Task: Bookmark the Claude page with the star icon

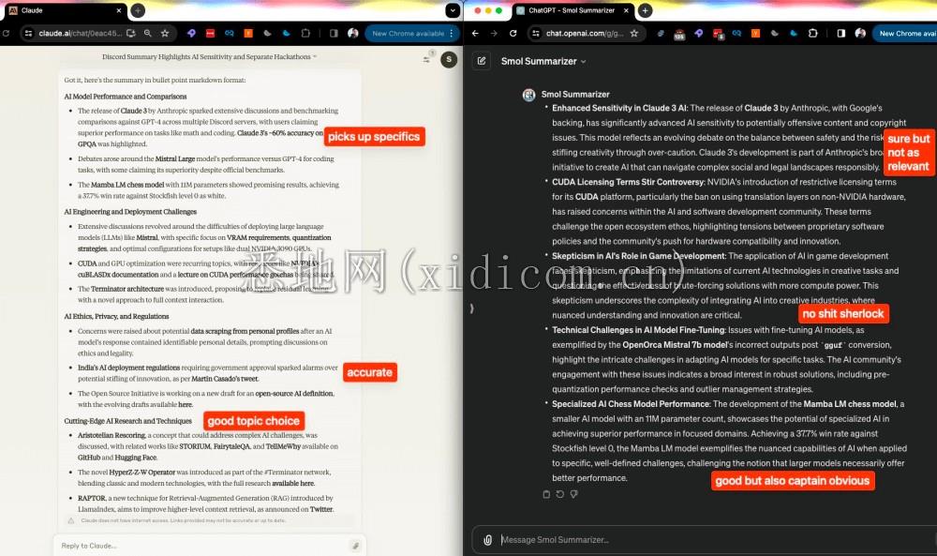Action: [165, 33]
